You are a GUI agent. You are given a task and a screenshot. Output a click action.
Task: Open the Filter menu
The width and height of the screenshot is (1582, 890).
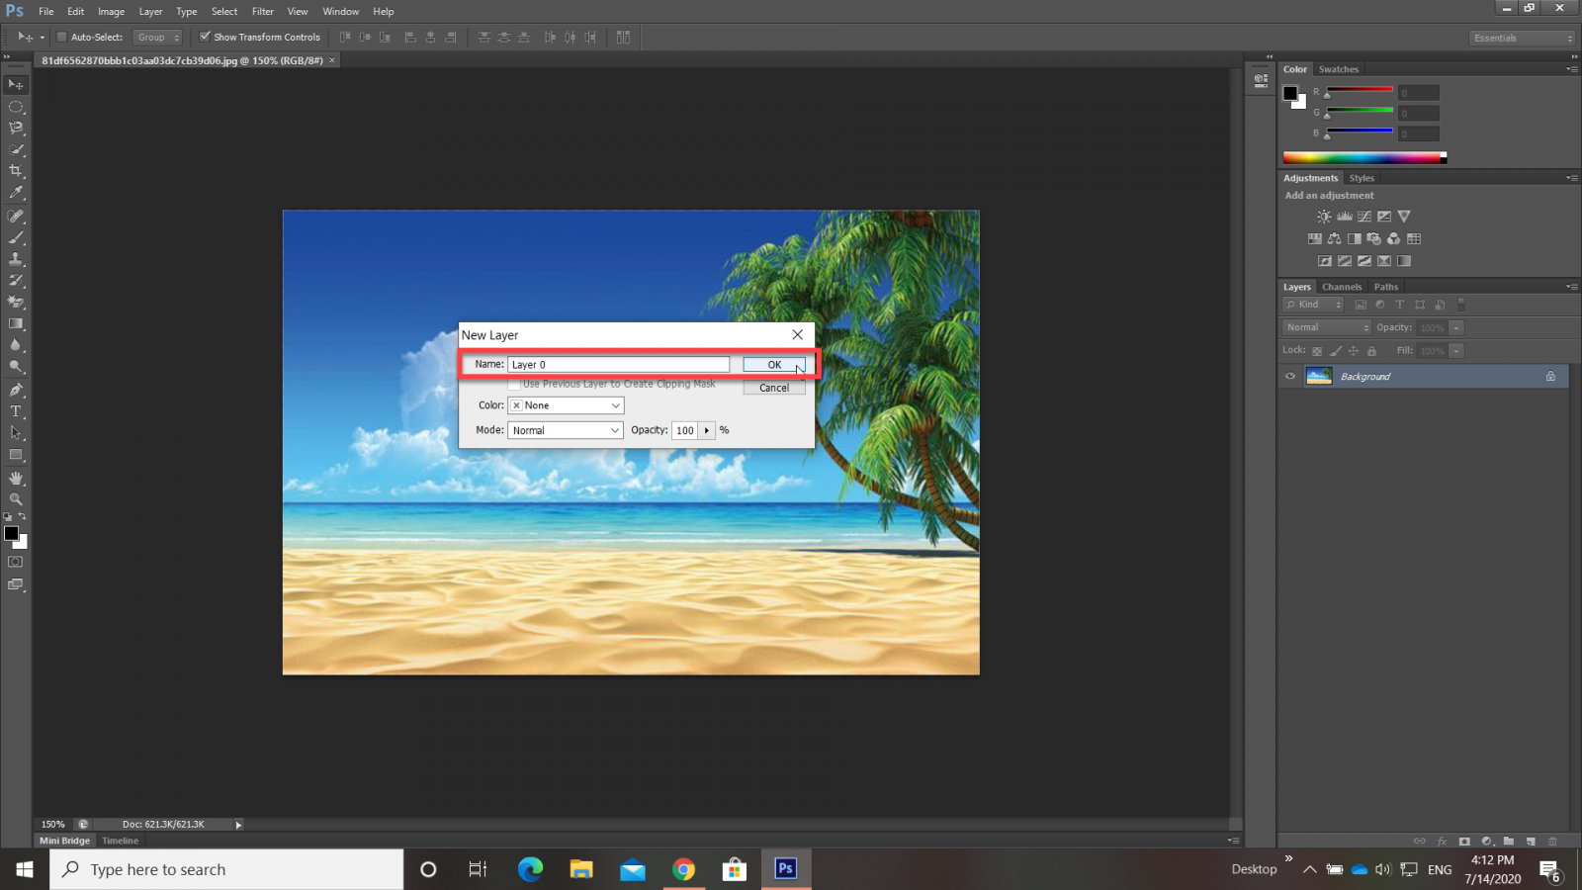point(262,12)
